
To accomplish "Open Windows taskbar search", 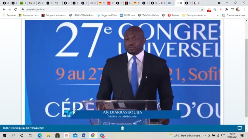I will (13, 135).
